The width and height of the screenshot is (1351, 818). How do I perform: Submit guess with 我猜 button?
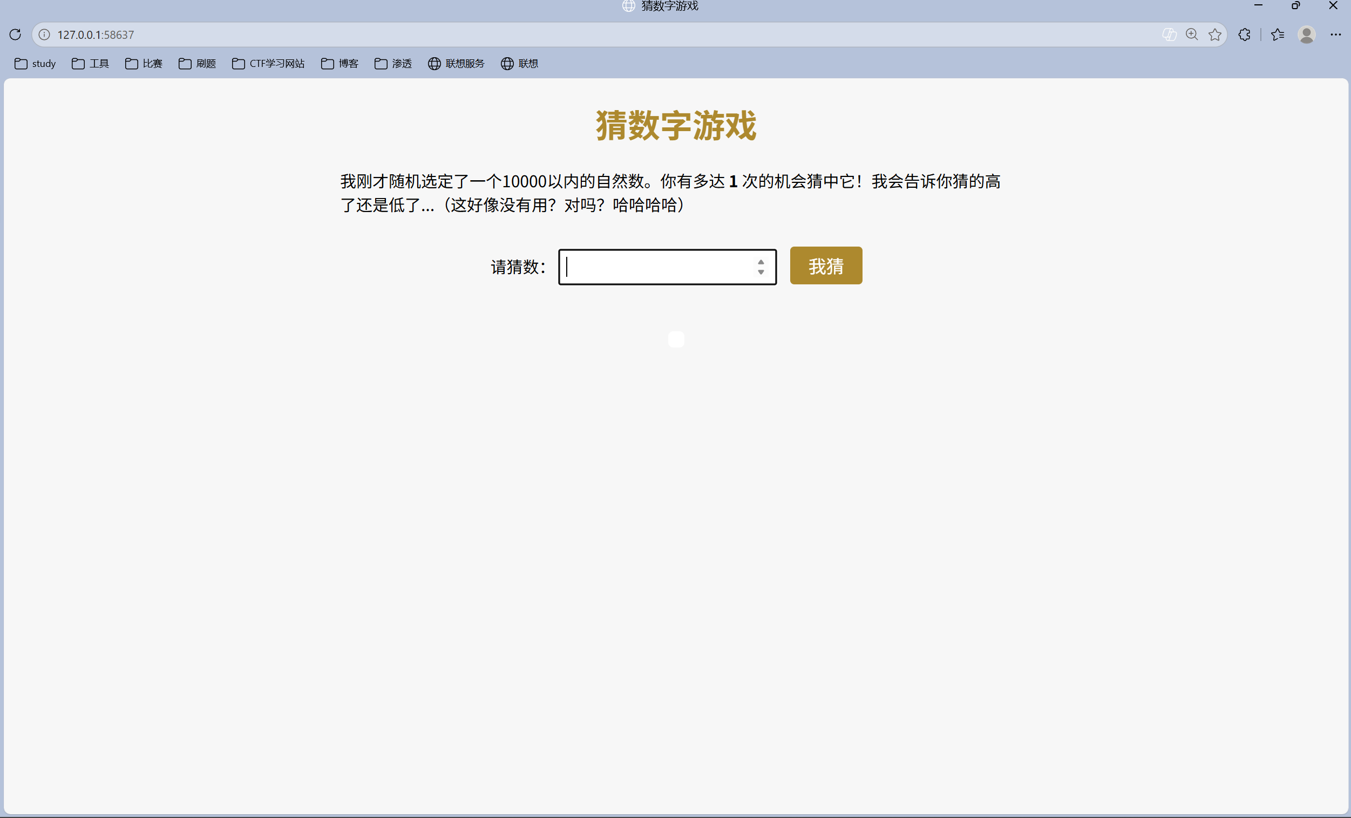(x=826, y=265)
